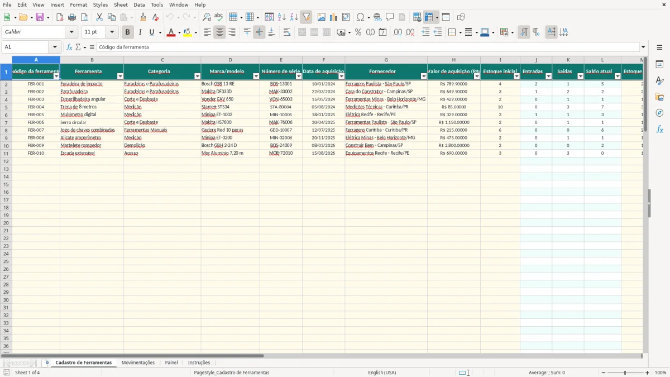Viewport: 670px width, 377px height.
Task: Toggle Freeze Rows and Columns
Action: tap(429, 17)
